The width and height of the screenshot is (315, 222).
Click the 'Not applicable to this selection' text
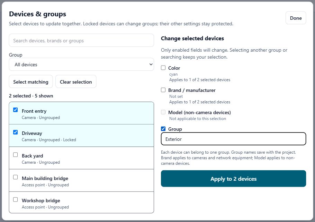198,119
